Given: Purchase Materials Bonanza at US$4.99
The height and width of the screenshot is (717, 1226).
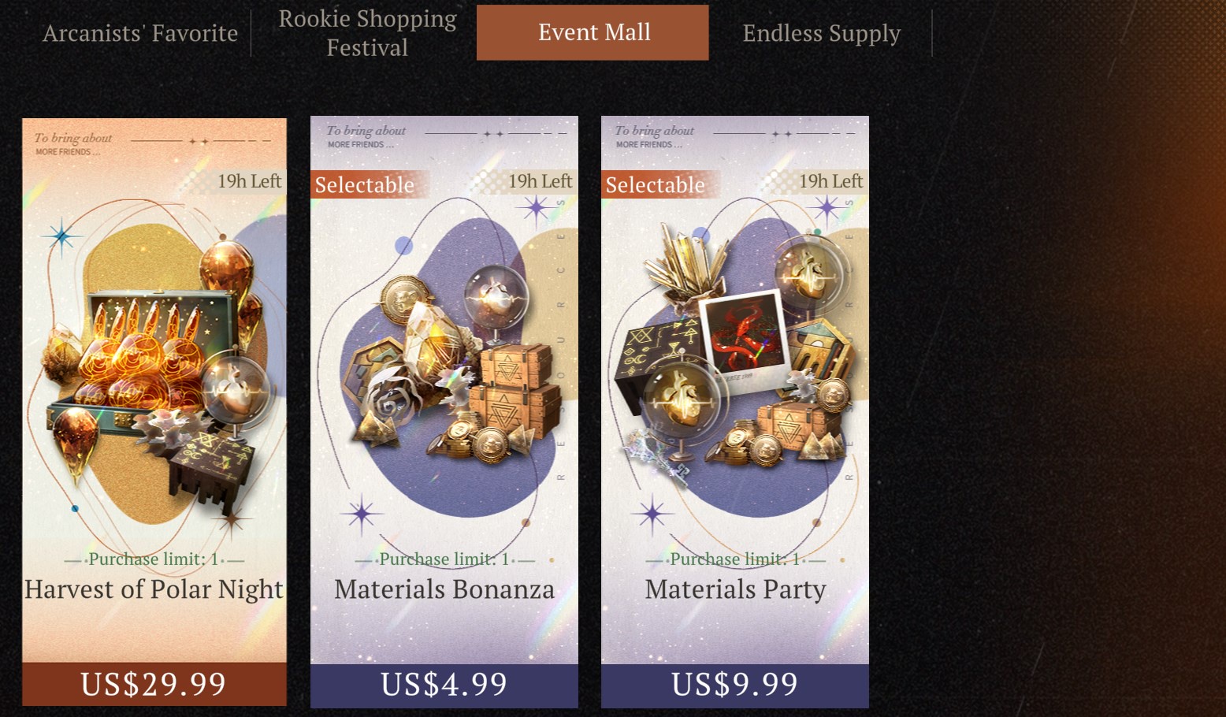Looking at the screenshot, I should [444, 684].
